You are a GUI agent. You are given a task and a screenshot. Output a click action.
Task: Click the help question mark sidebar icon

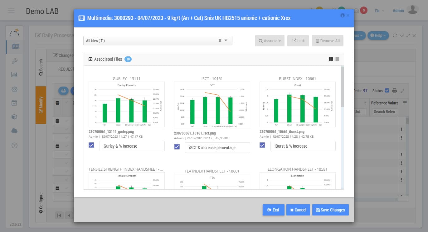point(14,145)
